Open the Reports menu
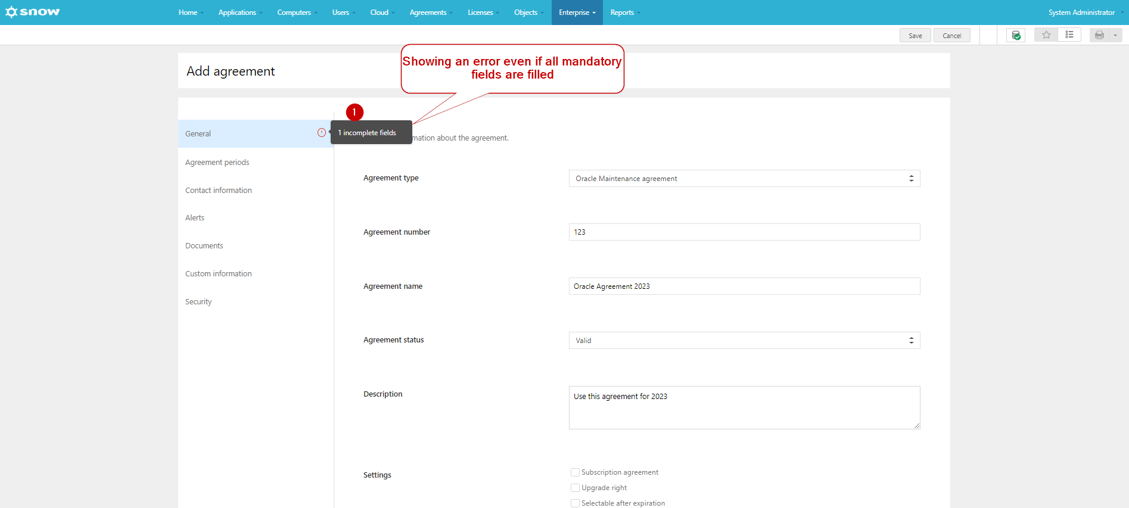This screenshot has width=1129, height=508. pyautogui.click(x=625, y=13)
